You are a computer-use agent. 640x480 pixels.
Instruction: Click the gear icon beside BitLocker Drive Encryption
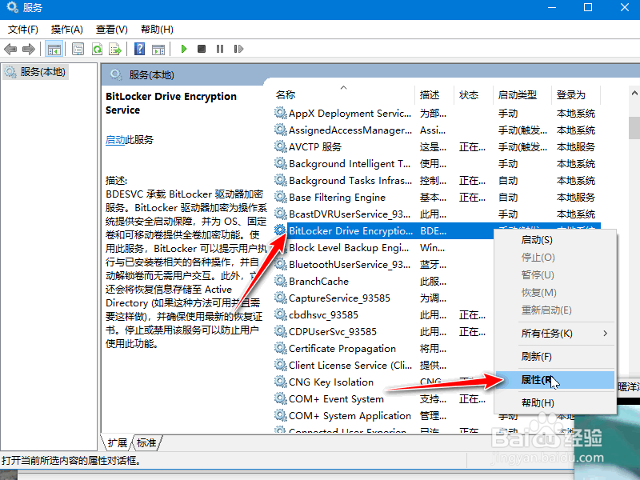click(x=281, y=230)
